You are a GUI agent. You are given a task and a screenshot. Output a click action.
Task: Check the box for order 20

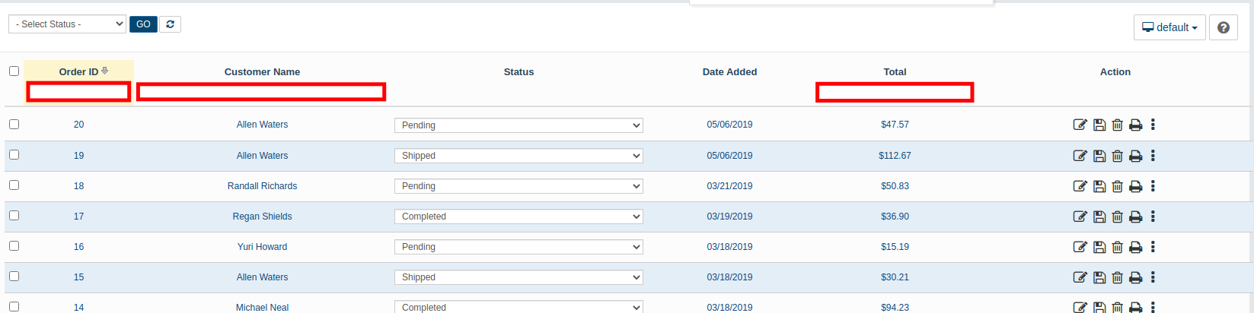click(14, 124)
